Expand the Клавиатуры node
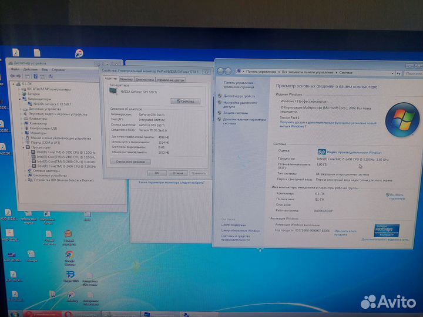Image resolution: width=423 pixels, height=317 pixels. [x=22, y=119]
